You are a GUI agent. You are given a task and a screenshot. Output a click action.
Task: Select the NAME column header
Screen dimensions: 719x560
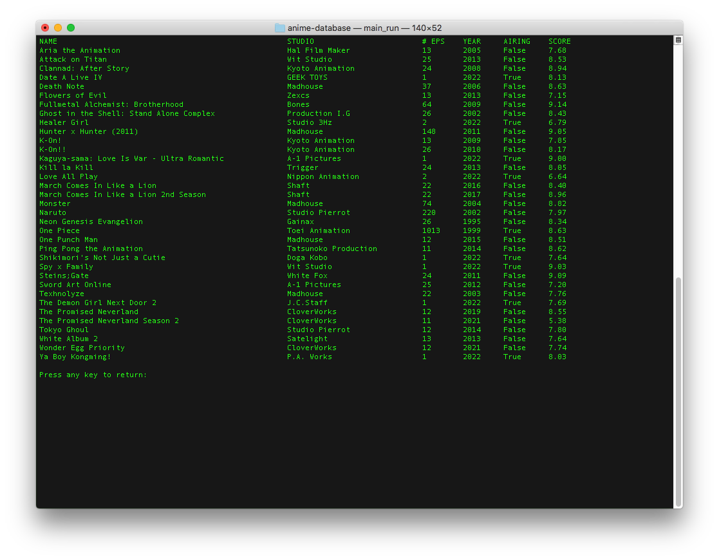tap(48, 41)
